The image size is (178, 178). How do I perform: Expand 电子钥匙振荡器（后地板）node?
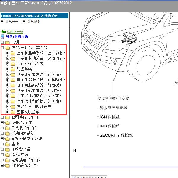7,91
